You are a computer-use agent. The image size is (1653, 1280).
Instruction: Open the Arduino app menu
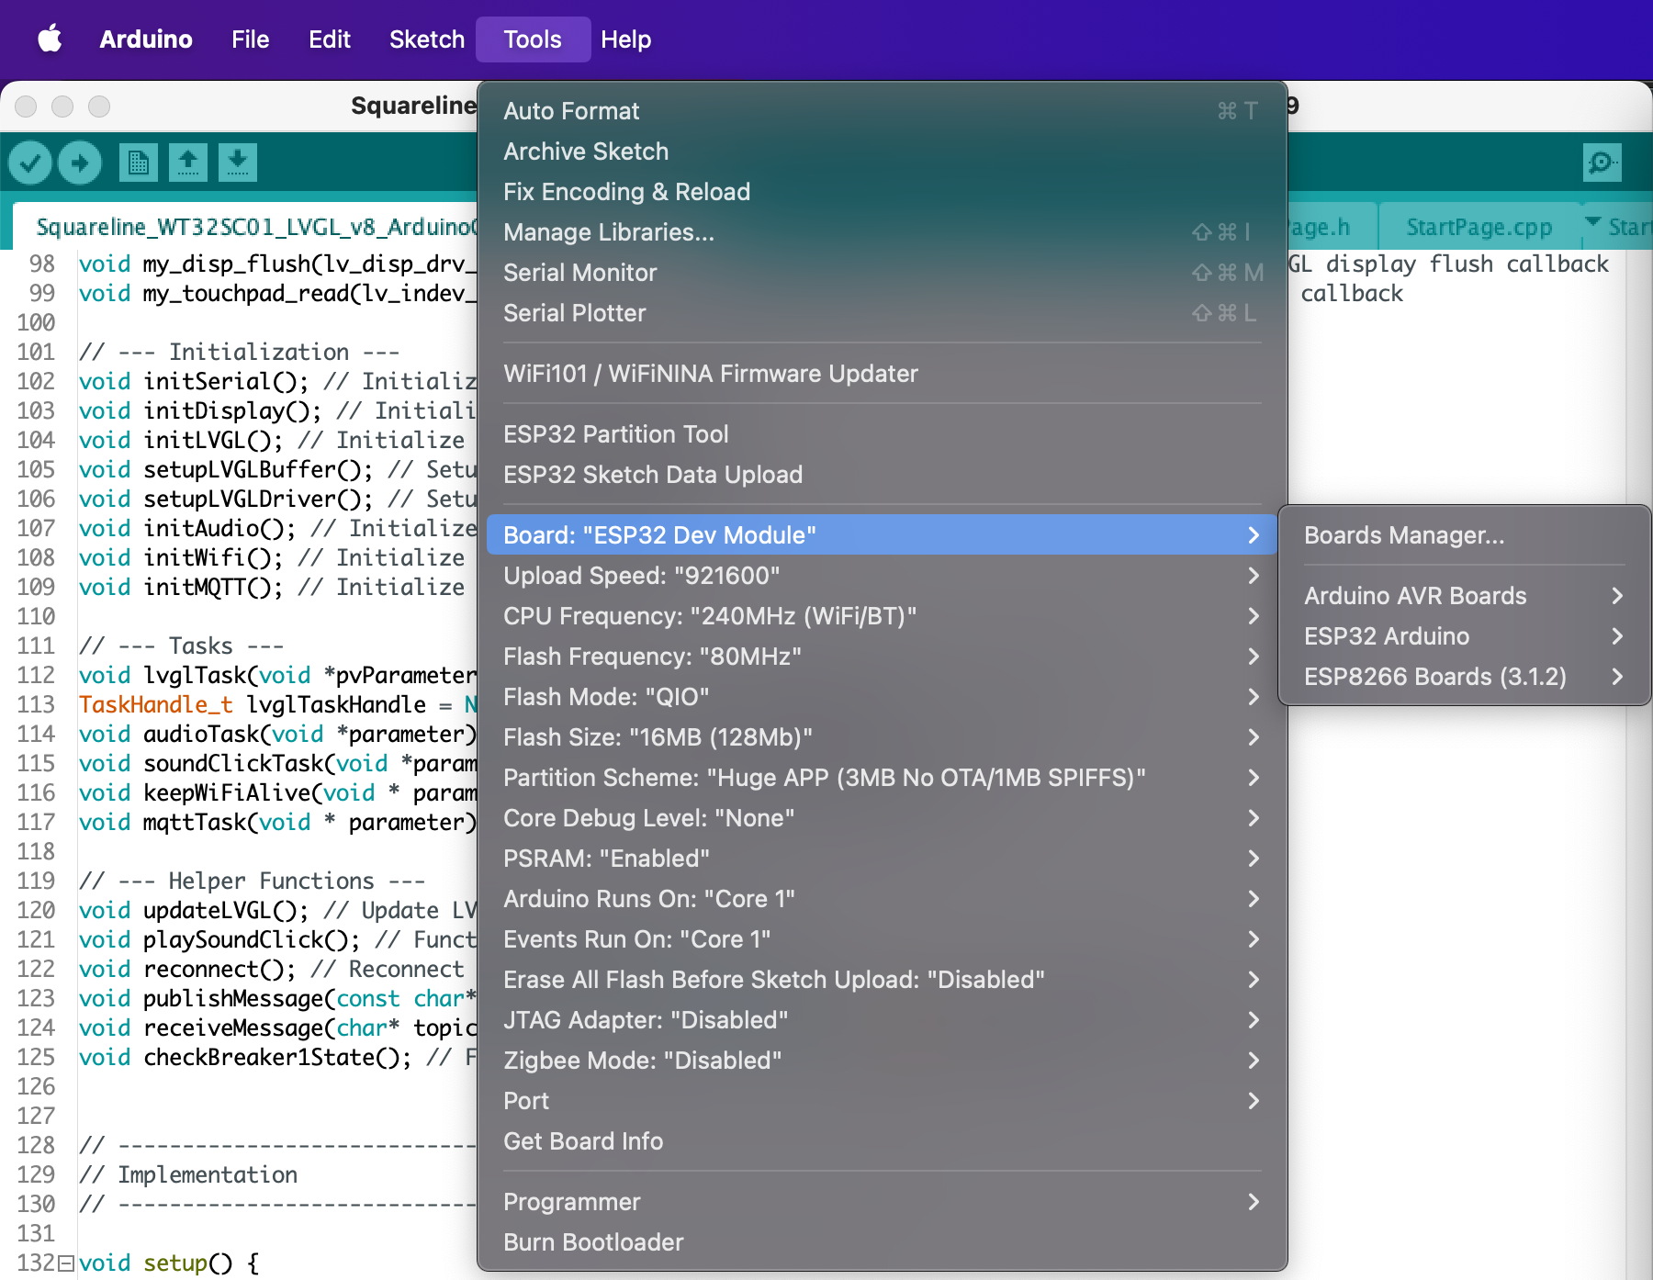(146, 39)
